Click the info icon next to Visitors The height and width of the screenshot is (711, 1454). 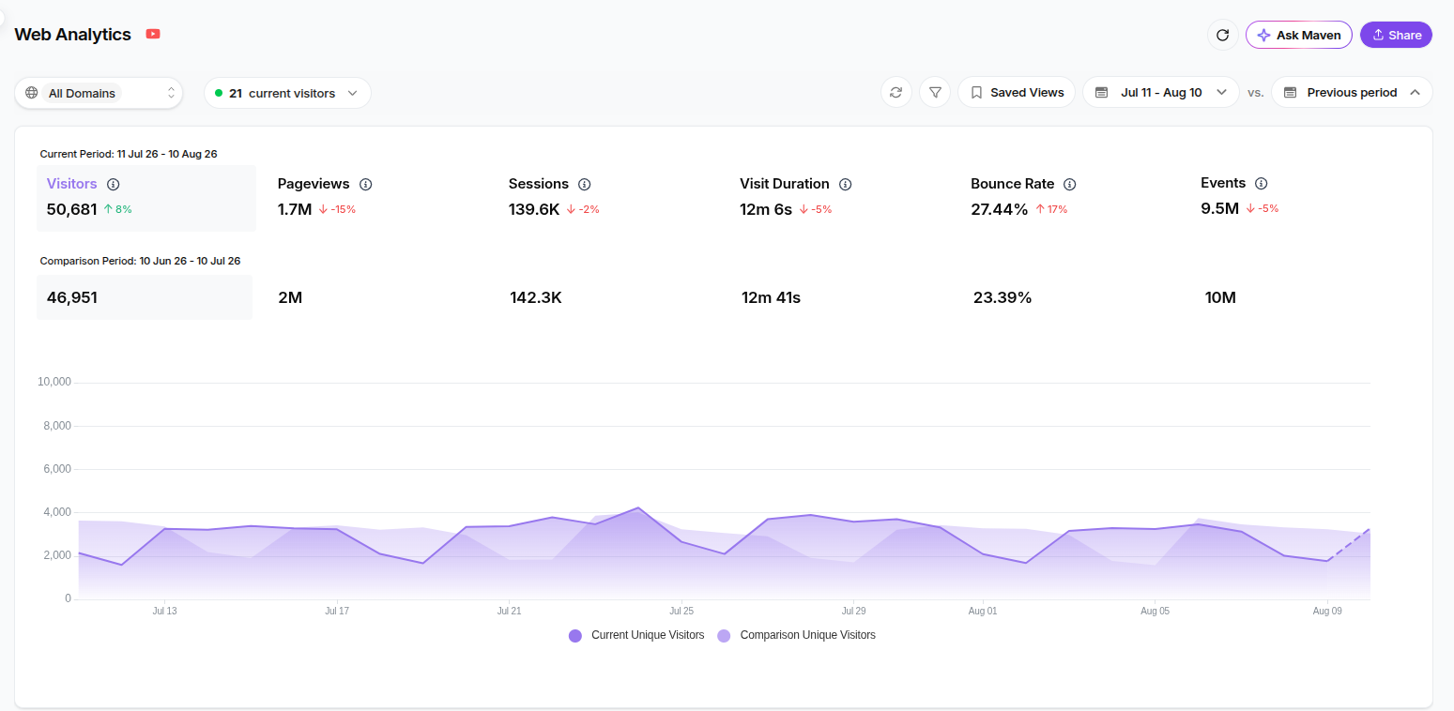(114, 184)
